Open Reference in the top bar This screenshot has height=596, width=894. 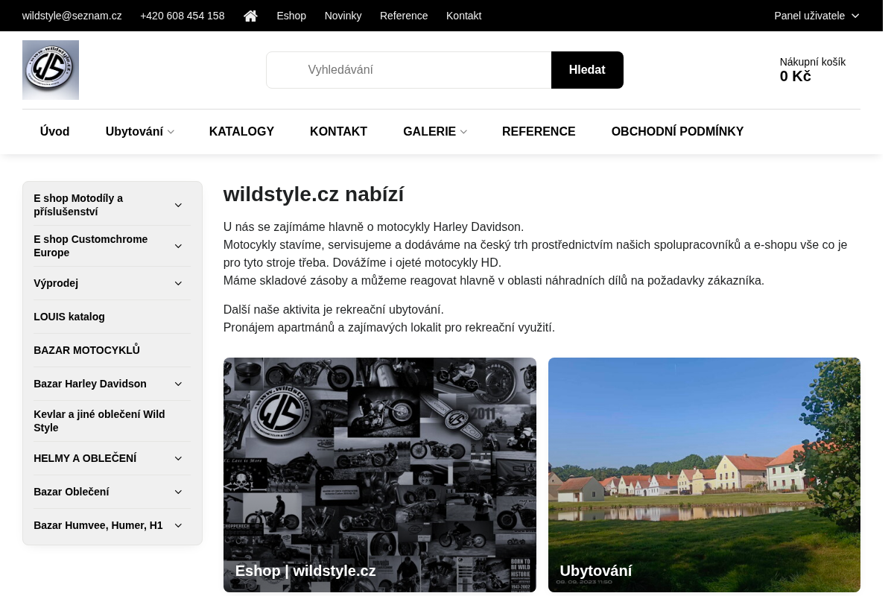404,16
